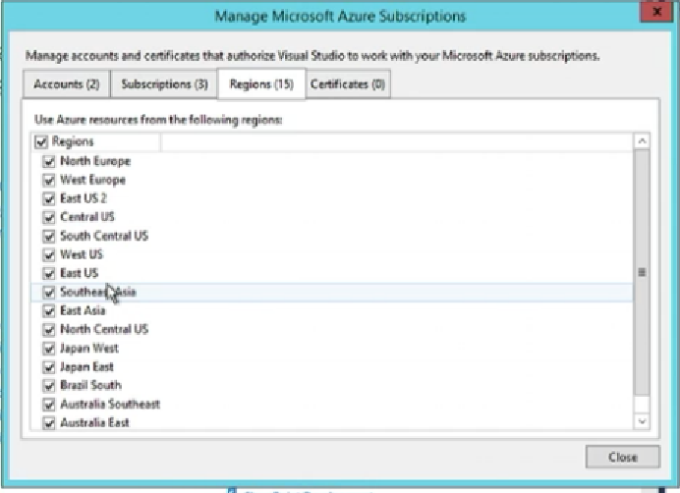The height and width of the screenshot is (493, 680).
Task: Select the Australia Southeast row text
Action: [x=110, y=404]
